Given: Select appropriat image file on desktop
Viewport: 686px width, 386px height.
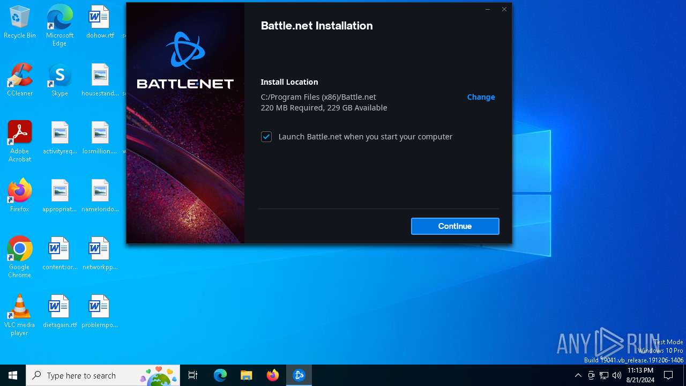Looking at the screenshot, I should coord(59,196).
